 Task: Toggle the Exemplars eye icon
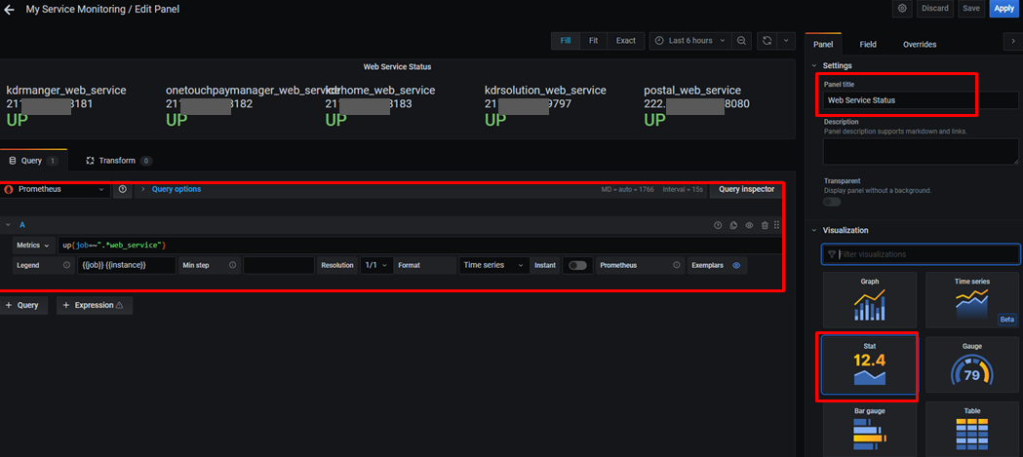(x=736, y=265)
